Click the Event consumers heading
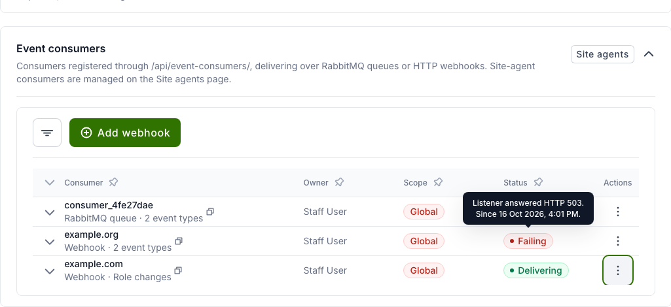The height and width of the screenshot is (307, 671). point(61,49)
